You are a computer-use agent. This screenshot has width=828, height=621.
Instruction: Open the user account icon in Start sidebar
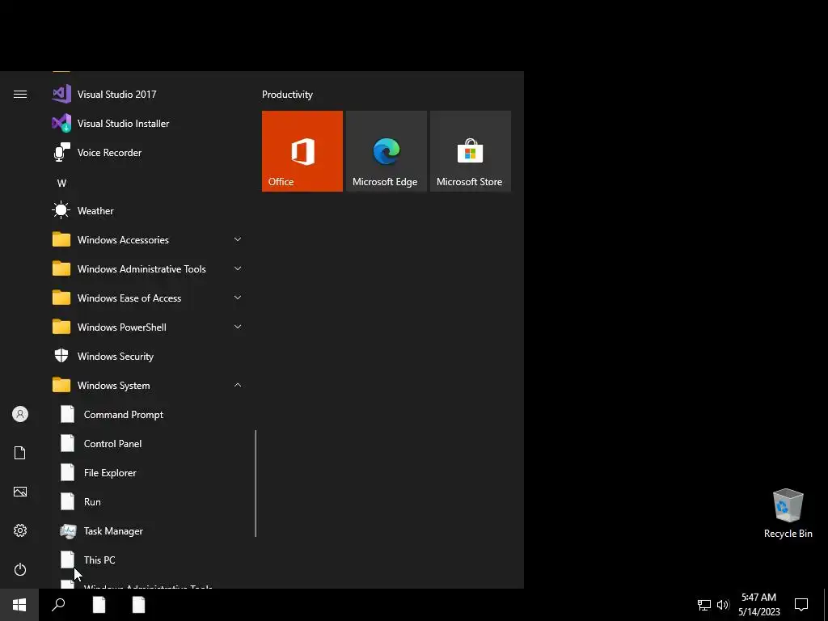coord(20,414)
